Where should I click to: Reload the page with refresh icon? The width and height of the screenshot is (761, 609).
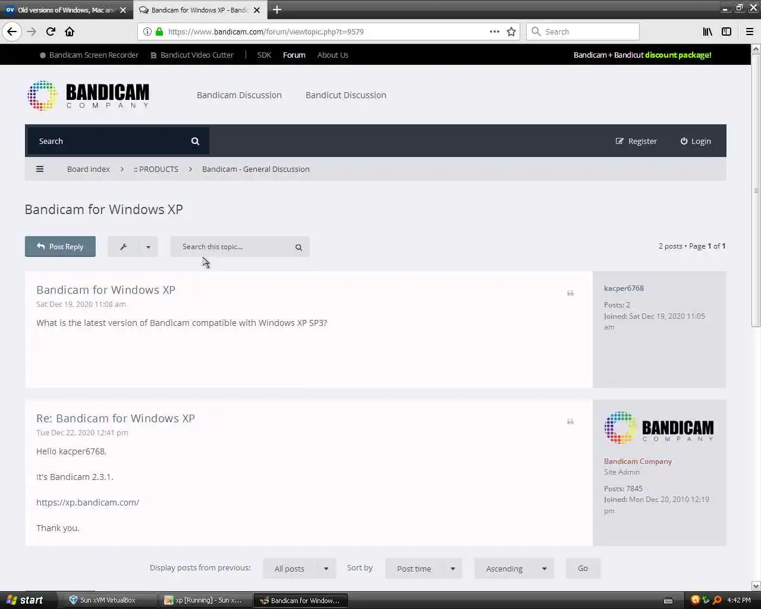51,32
